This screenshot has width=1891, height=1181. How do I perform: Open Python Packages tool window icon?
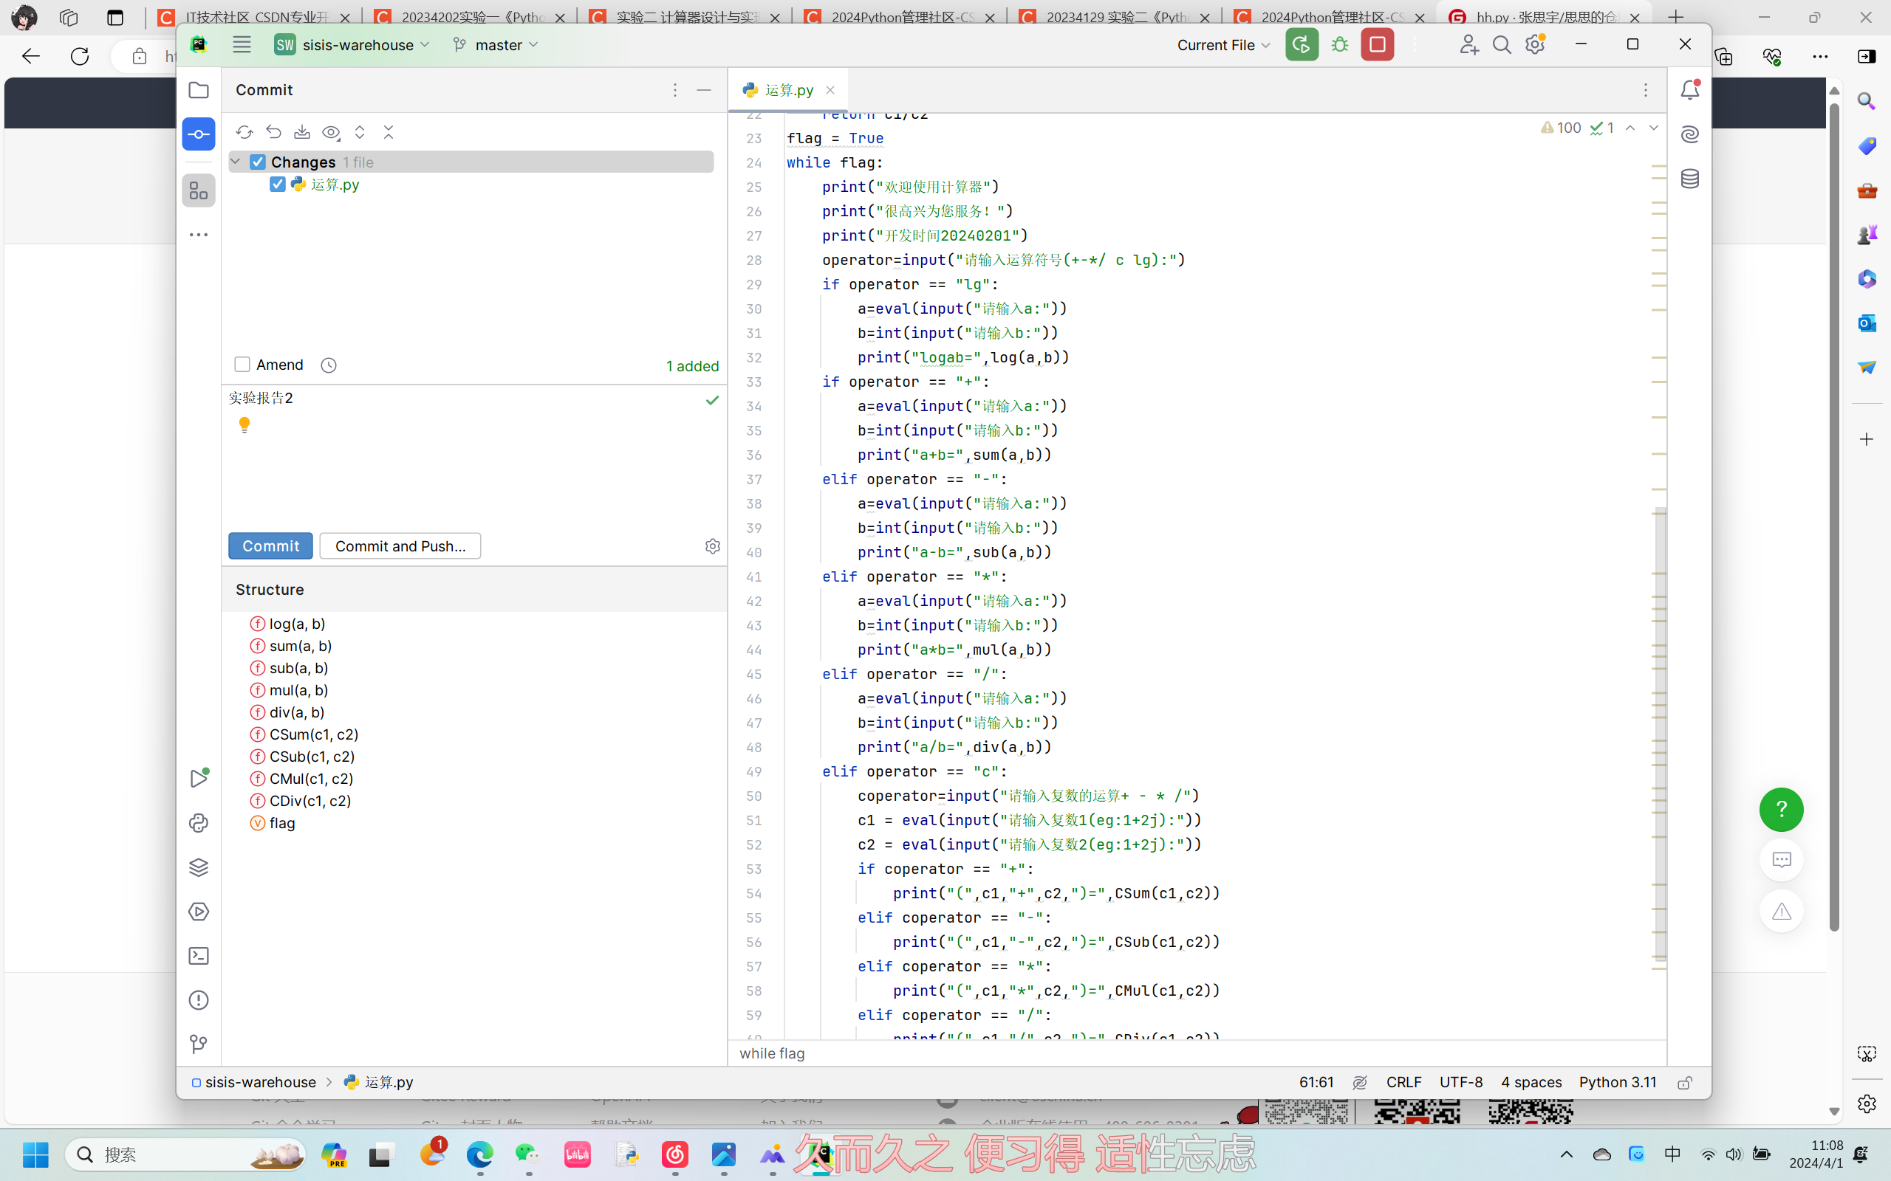(x=199, y=868)
